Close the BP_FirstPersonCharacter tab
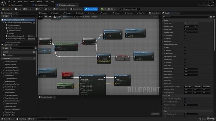The image size is (216, 121). [x=77, y=5]
